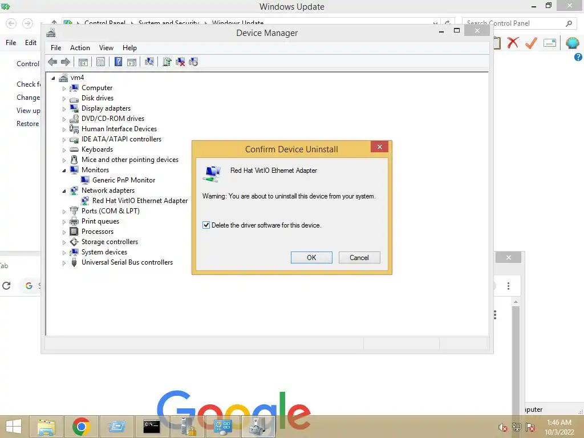Viewport: 584px width, 438px height.
Task: Collapse the vm4 root node
Action: [x=53, y=78]
